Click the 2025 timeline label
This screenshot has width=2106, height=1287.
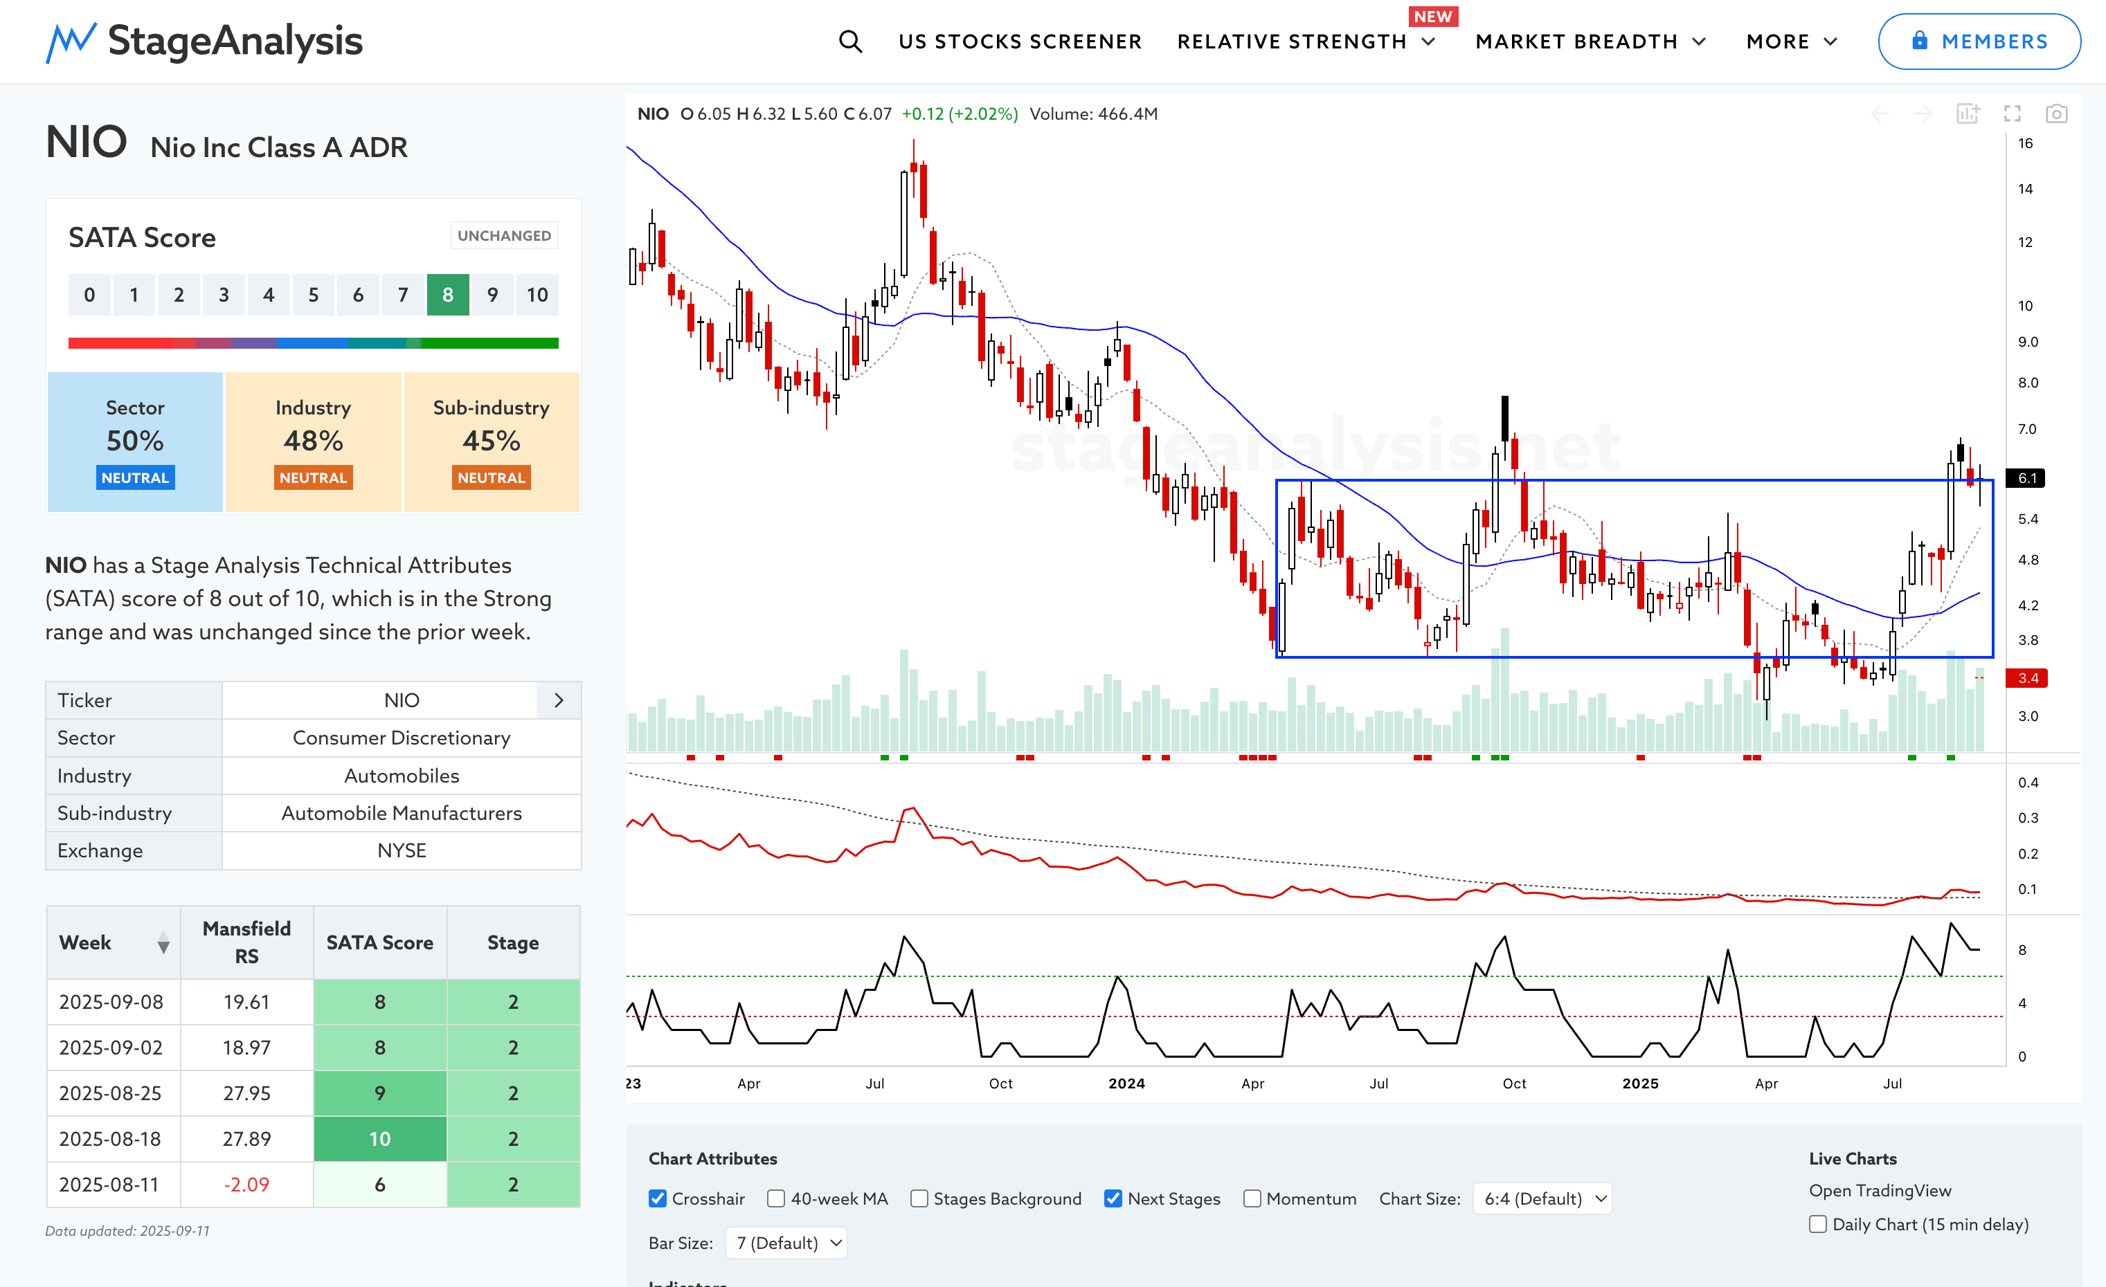(1639, 1083)
